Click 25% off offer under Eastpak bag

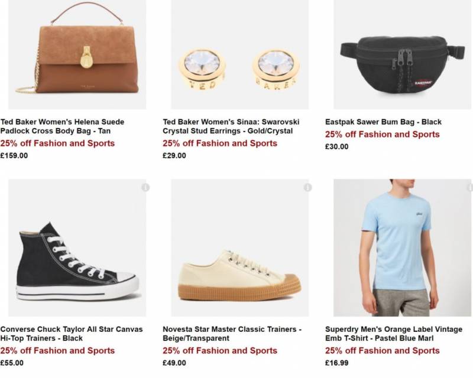click(383, 135)
